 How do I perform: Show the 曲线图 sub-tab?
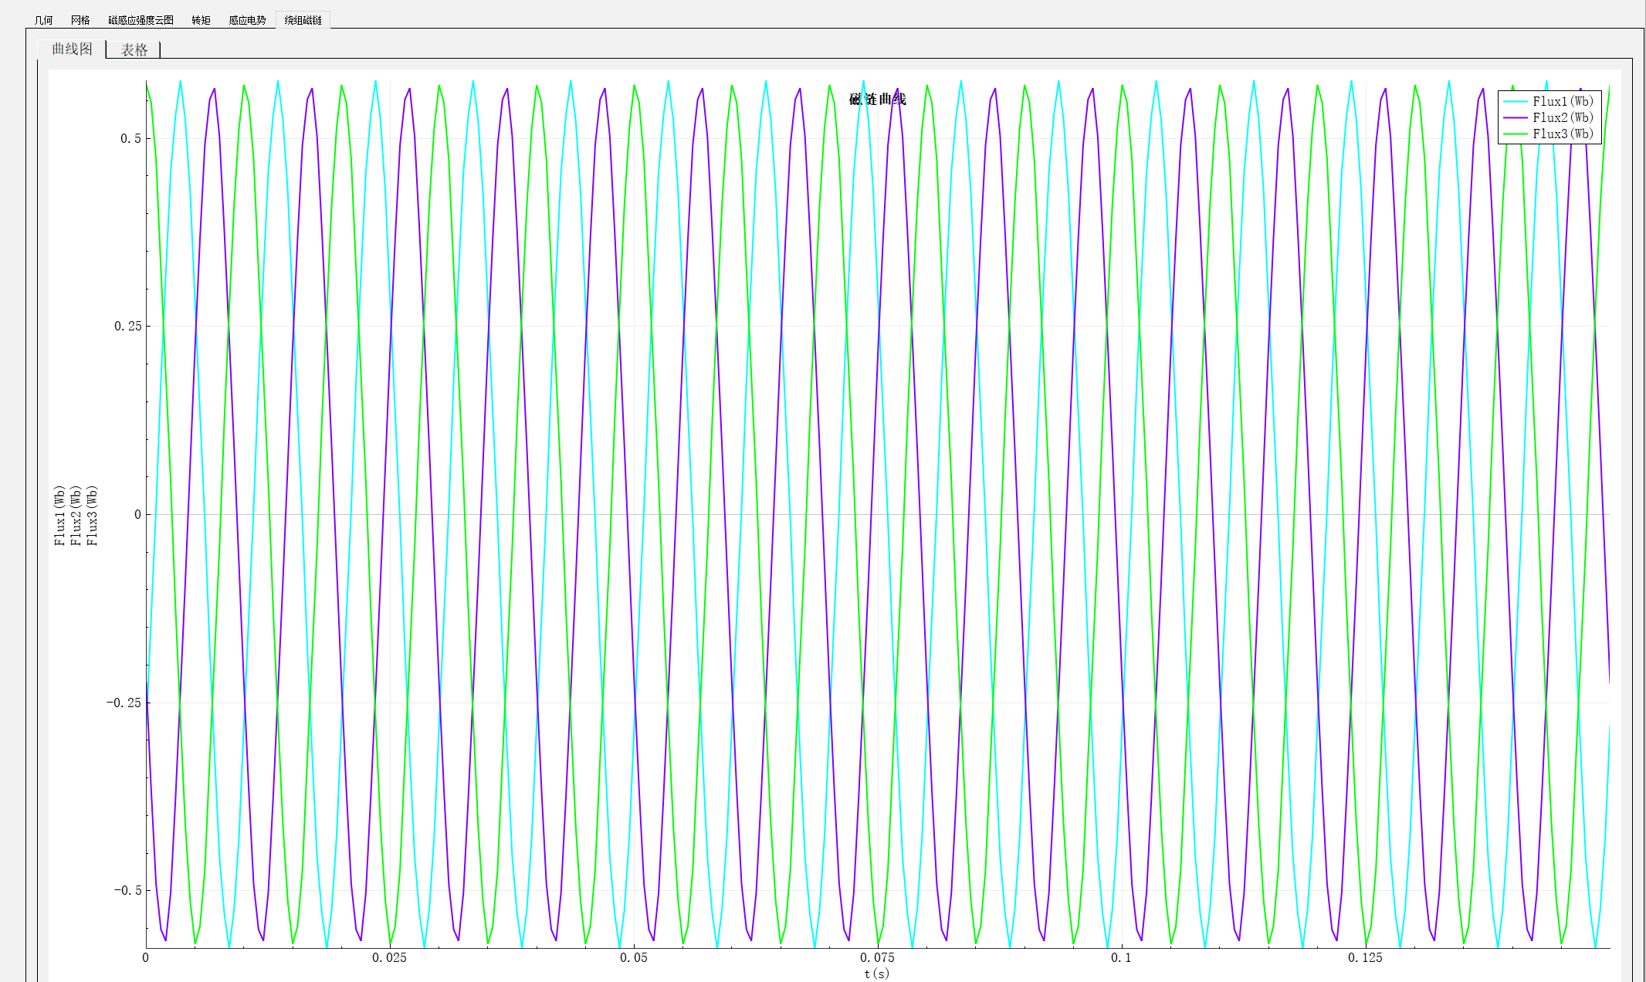(72, 49)
